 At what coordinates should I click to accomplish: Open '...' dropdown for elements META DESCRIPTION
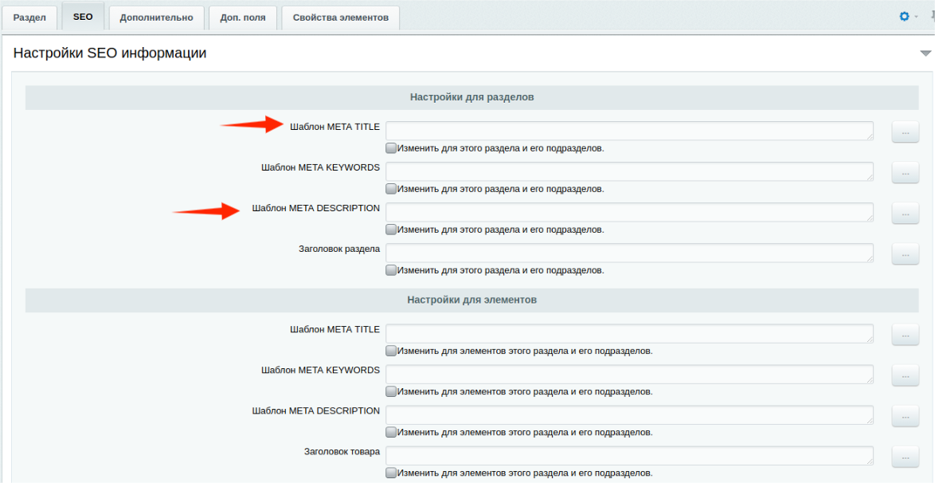pyautogui.click(x=905, y=416)
